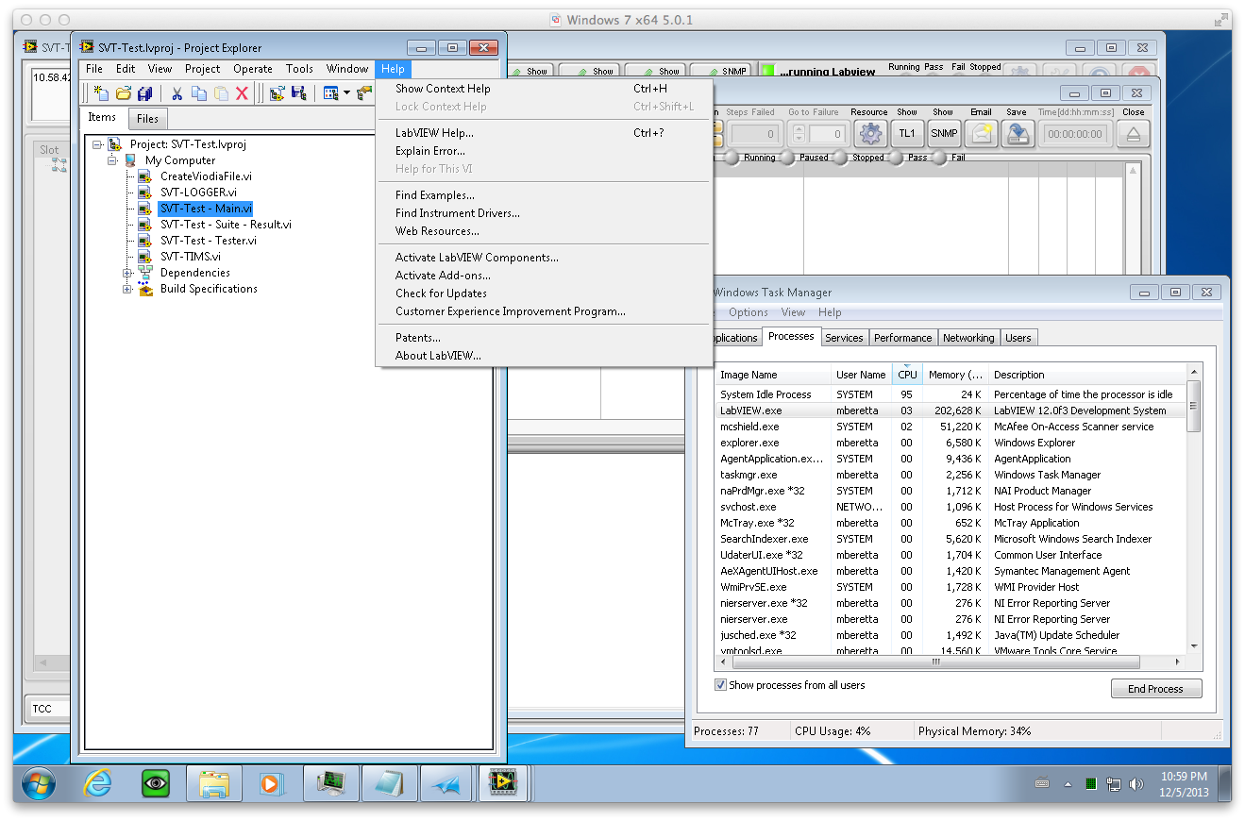Screen dimensions: 1245x821
Task: Click the Fail LED indicator
Action: coord(939,158)
